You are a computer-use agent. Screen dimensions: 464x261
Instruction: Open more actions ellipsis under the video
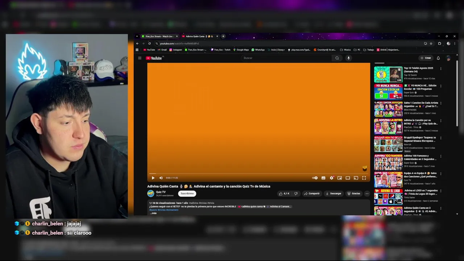pos(367,194)
